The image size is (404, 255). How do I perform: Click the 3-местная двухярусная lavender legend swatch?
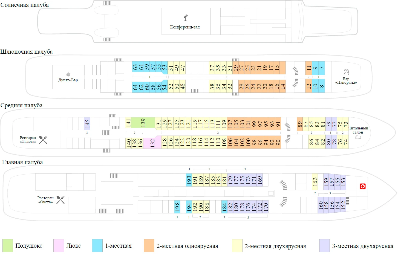(x=324, y=245)
